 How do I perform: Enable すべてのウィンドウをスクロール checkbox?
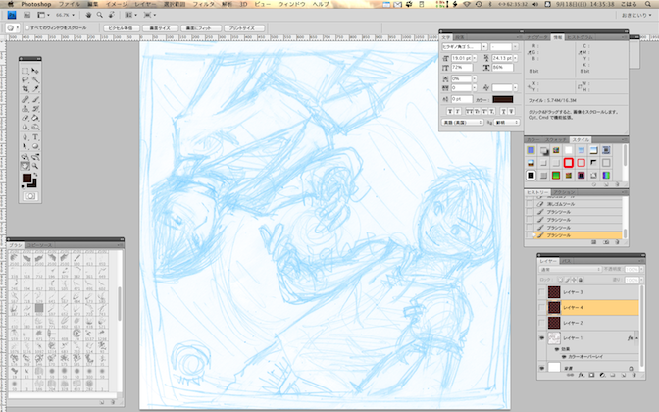[x=26, y=28]
